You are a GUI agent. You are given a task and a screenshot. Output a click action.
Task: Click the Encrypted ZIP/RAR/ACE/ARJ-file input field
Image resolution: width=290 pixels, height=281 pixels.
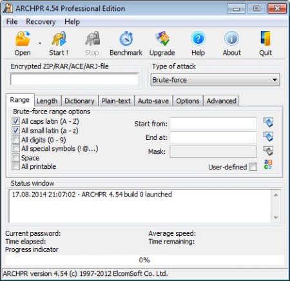pos(74,79)
